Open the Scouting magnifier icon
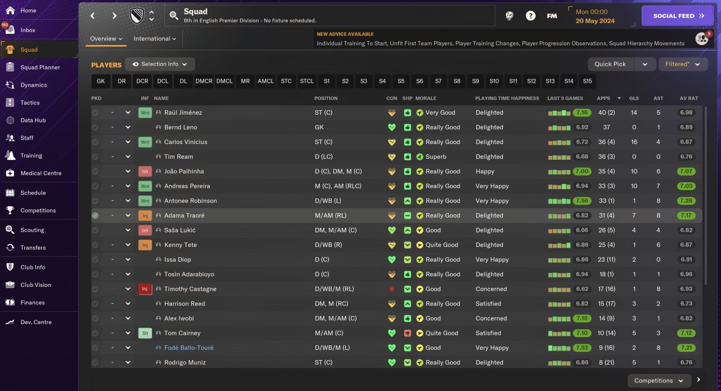721x391 pixels. [x=10, y=230]
